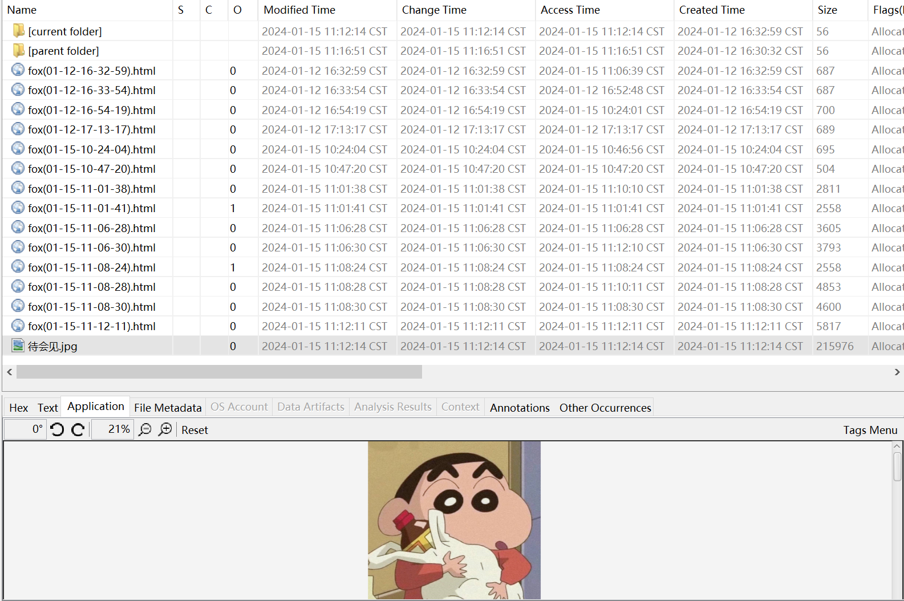
Task: Click the zoom percentage field showing 21%
Action: coord(112,429)
